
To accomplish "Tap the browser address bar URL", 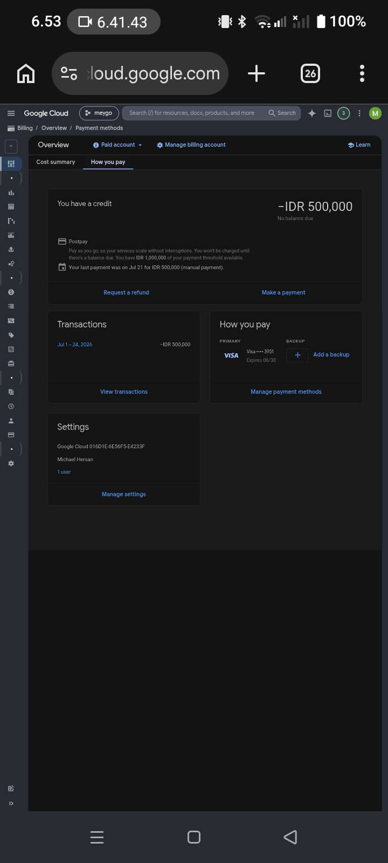I will [x=154, y=73].
